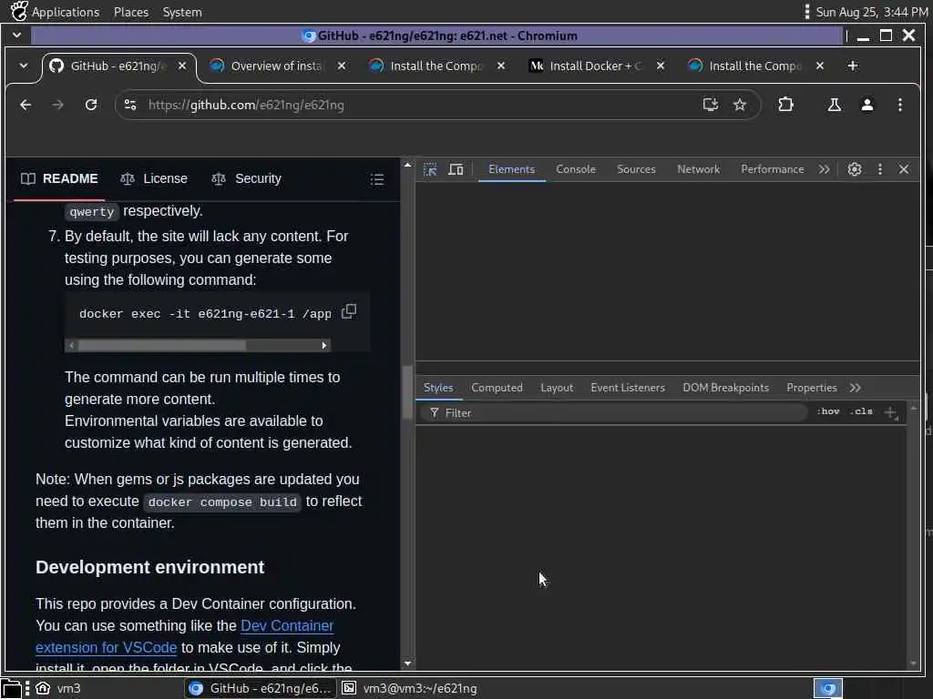Click the Styles filter input field
Screen dimensions: 933x699
614,412
